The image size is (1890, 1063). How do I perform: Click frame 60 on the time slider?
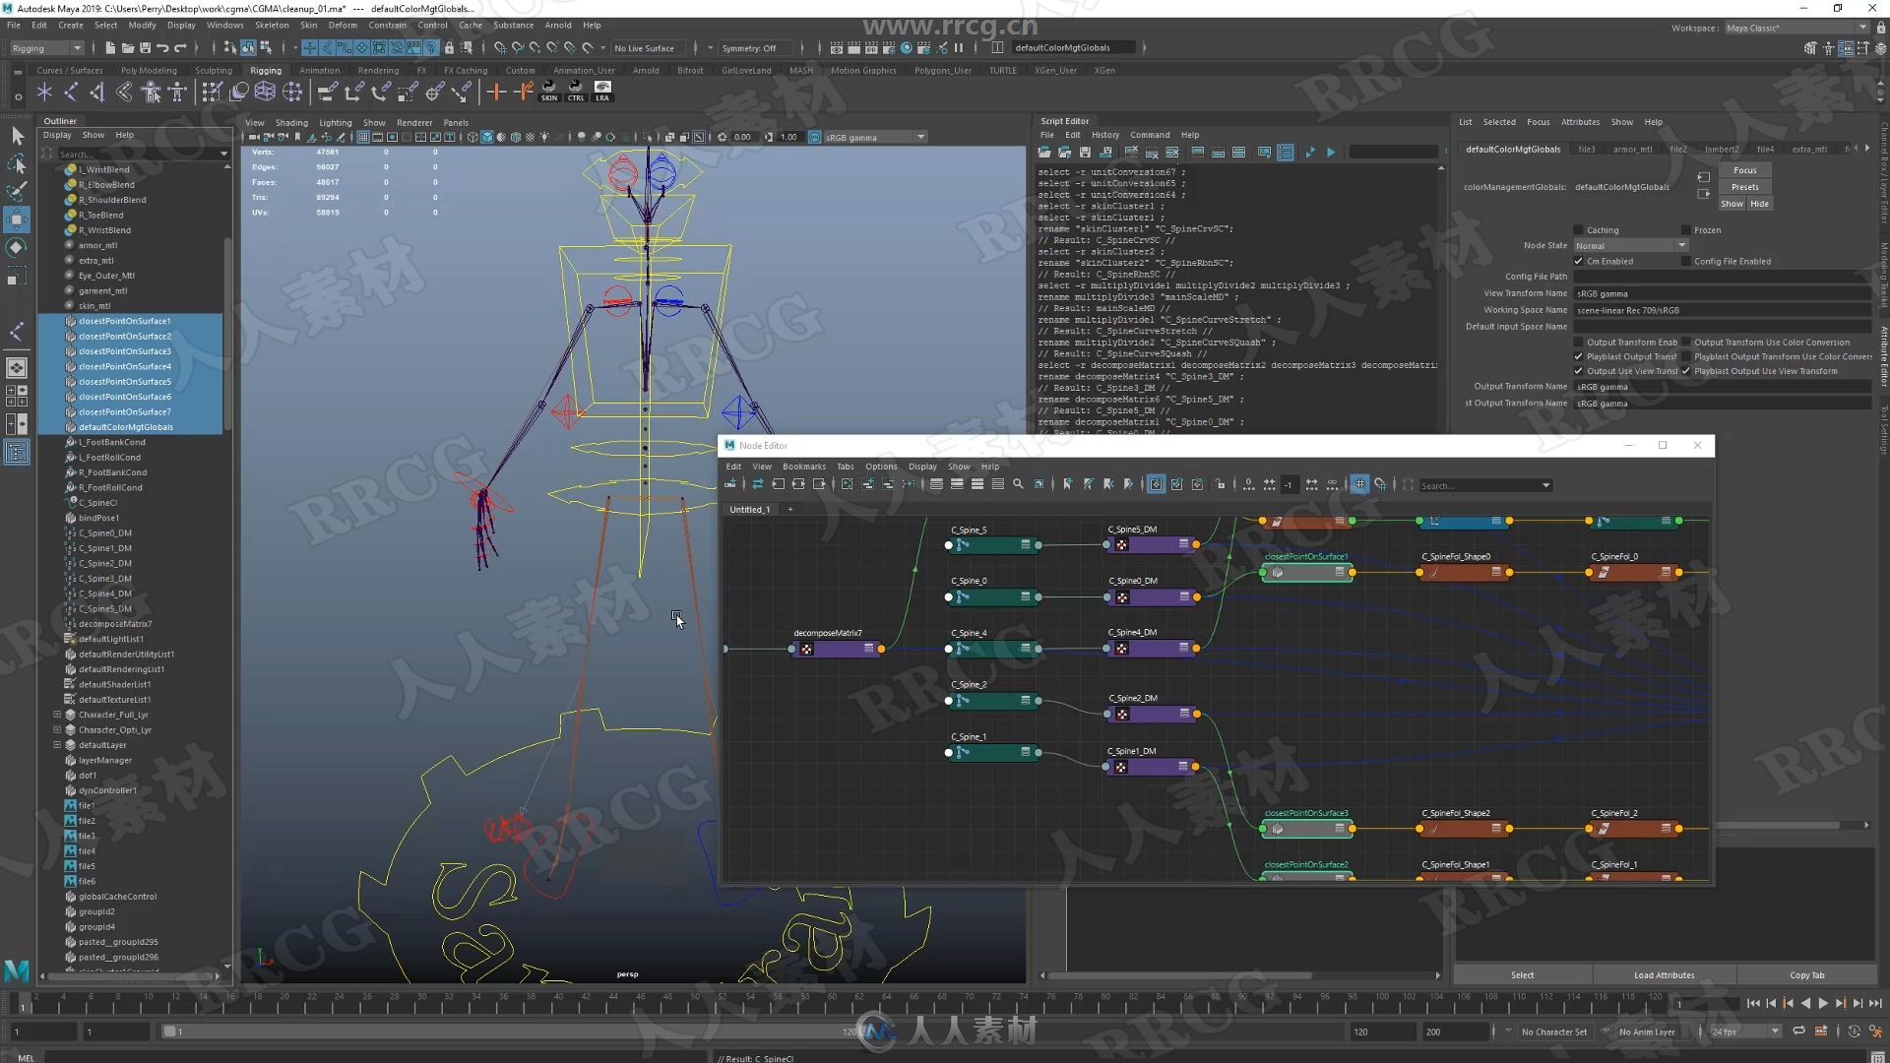pos(832,1003)
